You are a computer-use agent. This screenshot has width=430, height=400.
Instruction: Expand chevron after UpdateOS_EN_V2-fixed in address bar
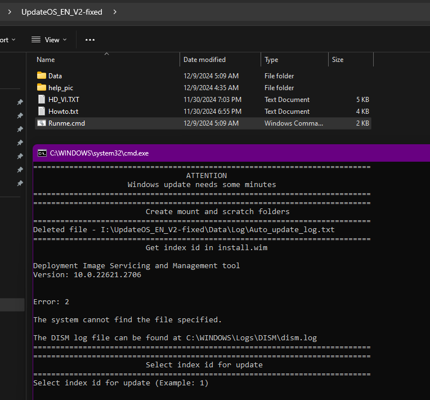115,12
